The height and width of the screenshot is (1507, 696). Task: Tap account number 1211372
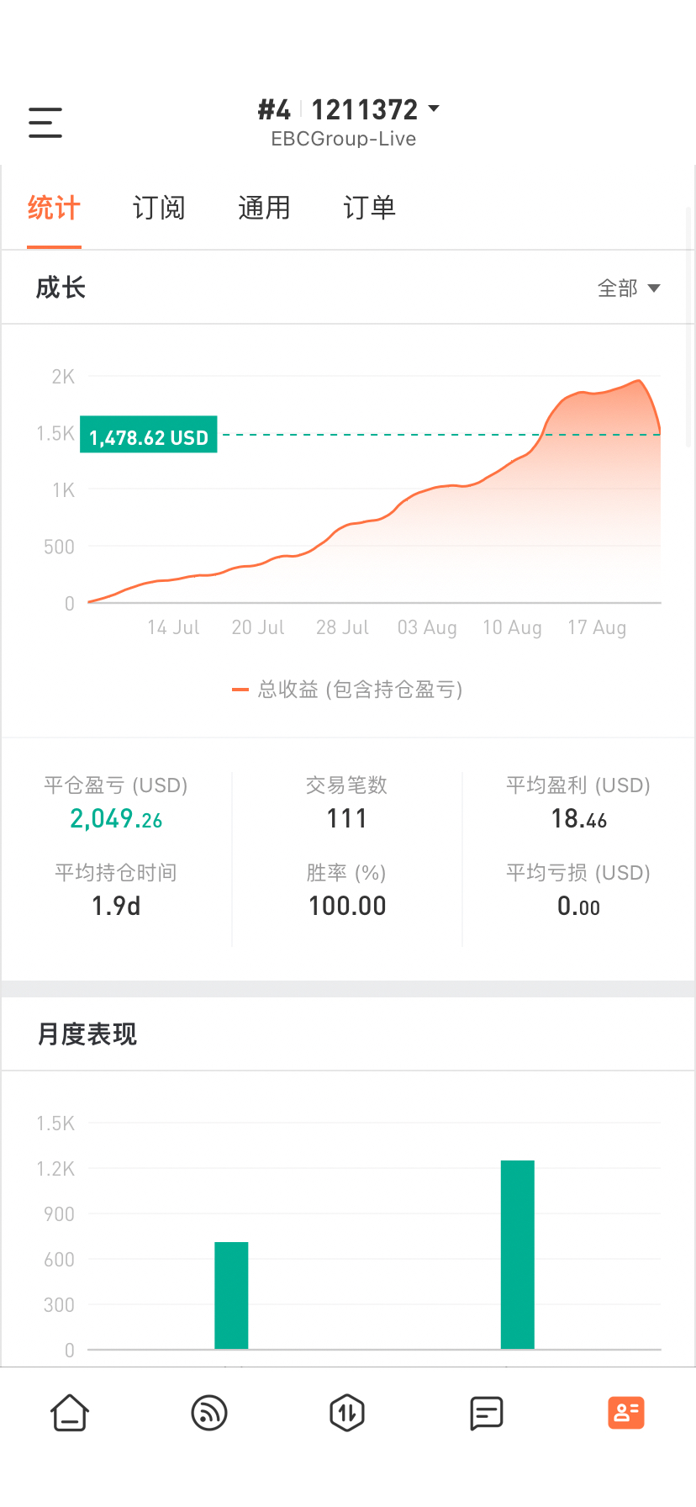tap(364, 109)
